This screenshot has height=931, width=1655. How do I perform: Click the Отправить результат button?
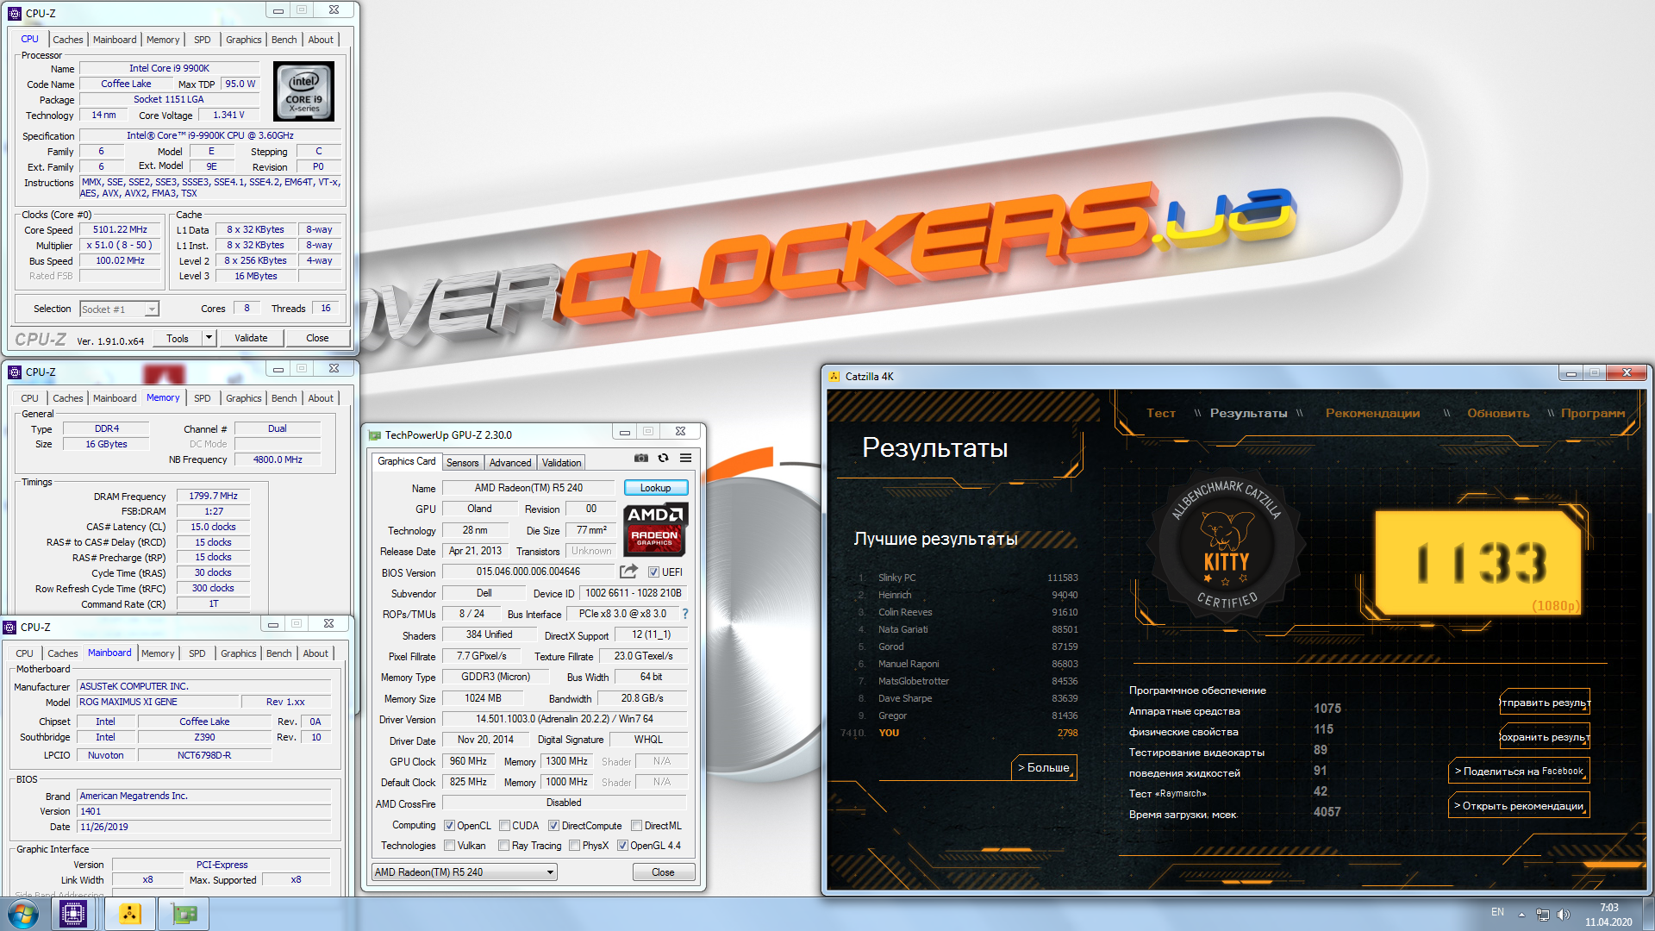tap(1545, 703)
